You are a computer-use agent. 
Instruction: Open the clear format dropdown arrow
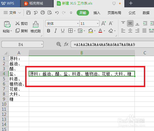(115, 31)
